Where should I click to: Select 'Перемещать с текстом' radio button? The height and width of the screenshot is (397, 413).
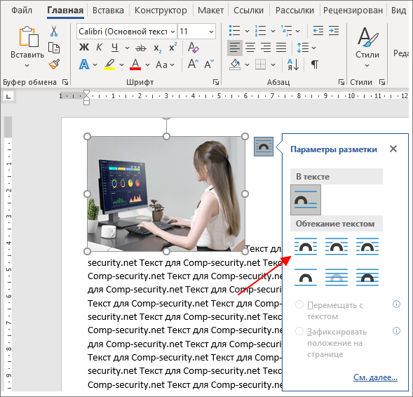(x=299, y=305)
